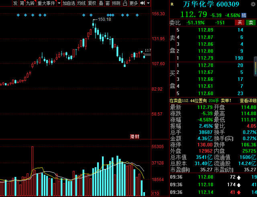Click the slider handle on the right edge

255,67
